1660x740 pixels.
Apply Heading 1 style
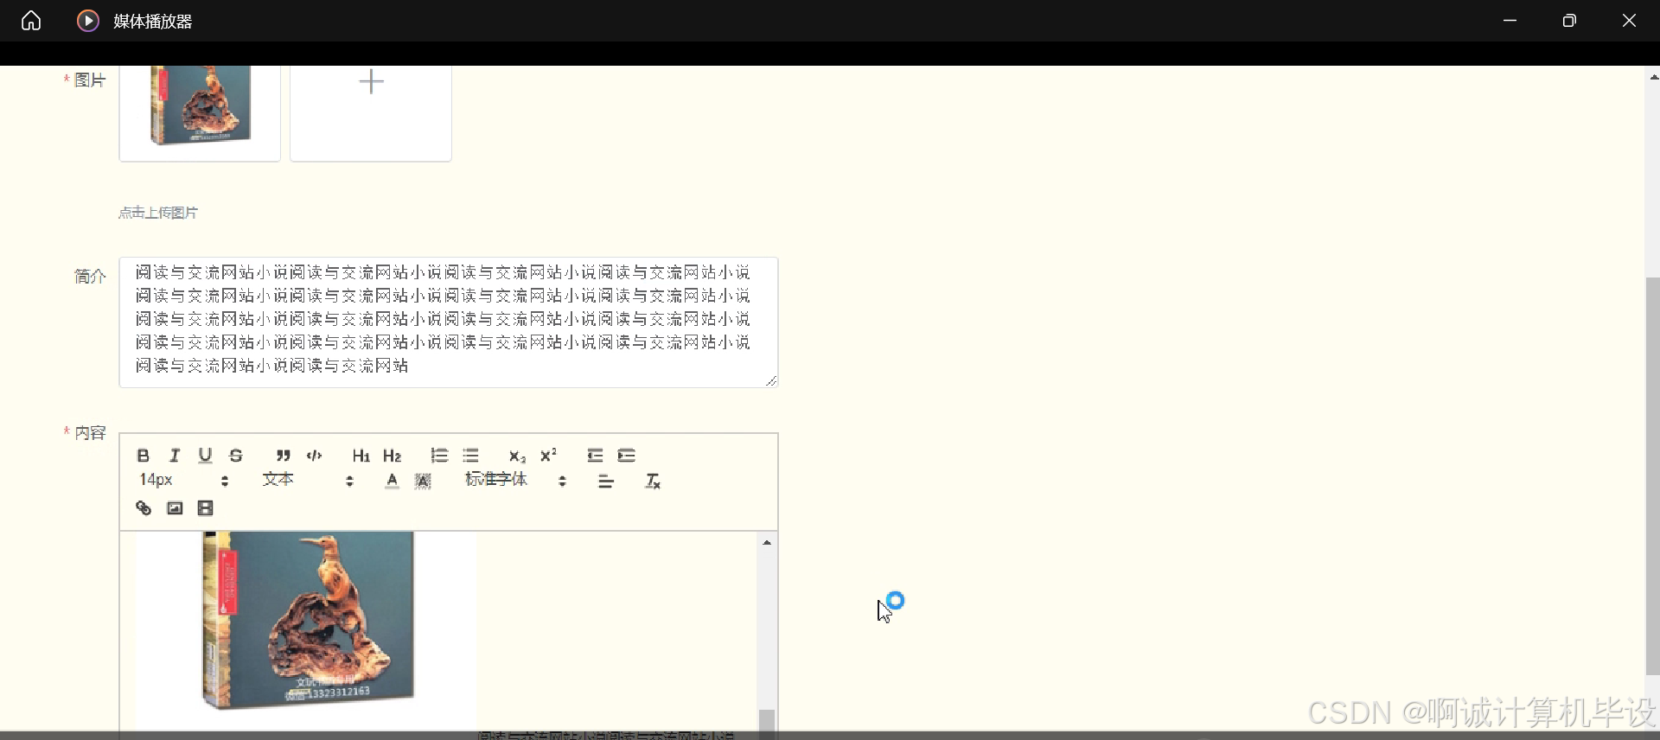[361, 456]
